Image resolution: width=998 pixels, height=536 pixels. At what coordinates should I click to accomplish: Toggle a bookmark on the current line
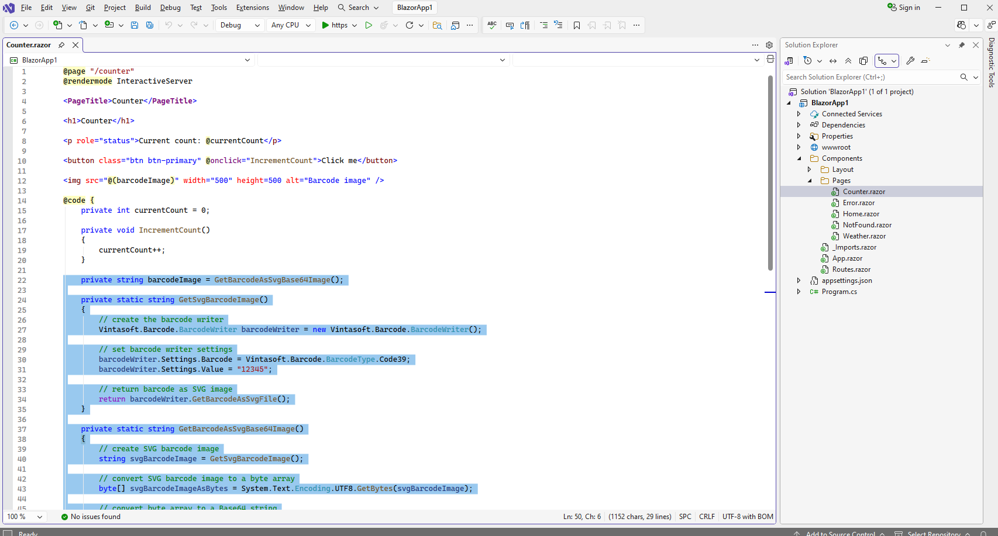[x=577, y=25]
